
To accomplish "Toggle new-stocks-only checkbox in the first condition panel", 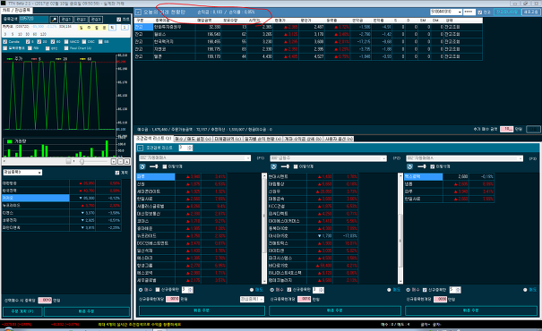I will pyautogui.click(x=158, y=290).
